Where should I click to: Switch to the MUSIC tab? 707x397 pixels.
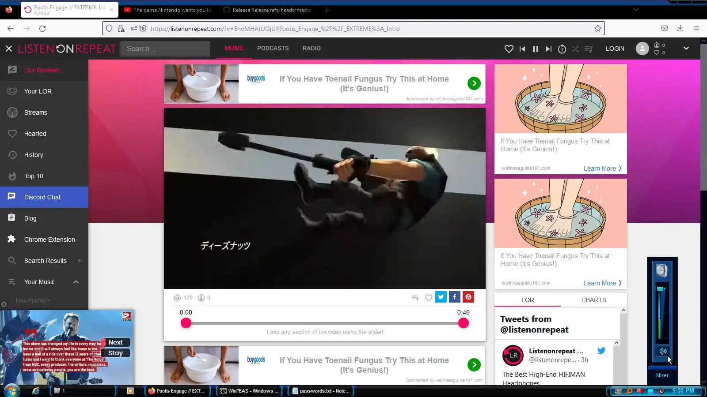(x=234, y=48)
